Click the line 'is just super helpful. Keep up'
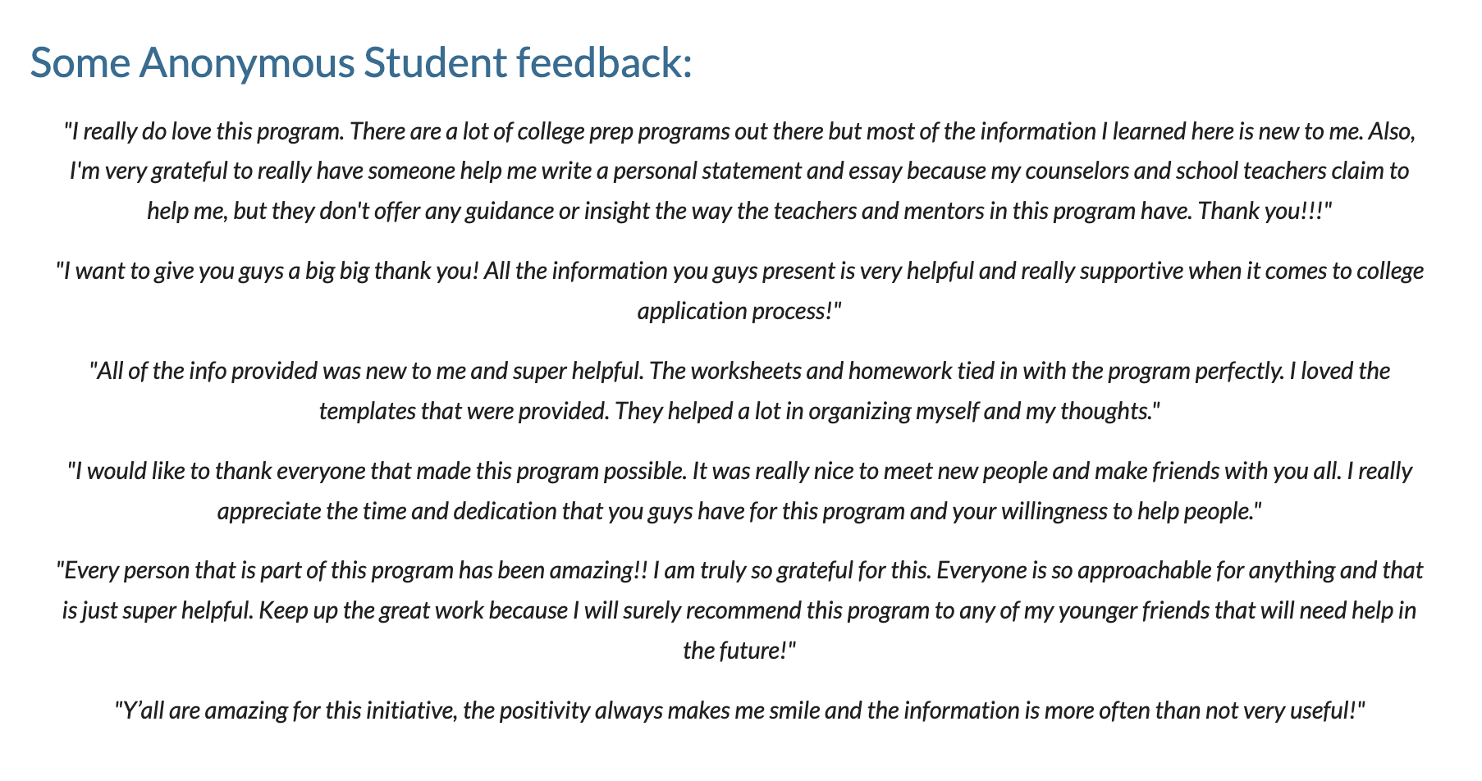The image size is (1482, 781). pos(739,611)
